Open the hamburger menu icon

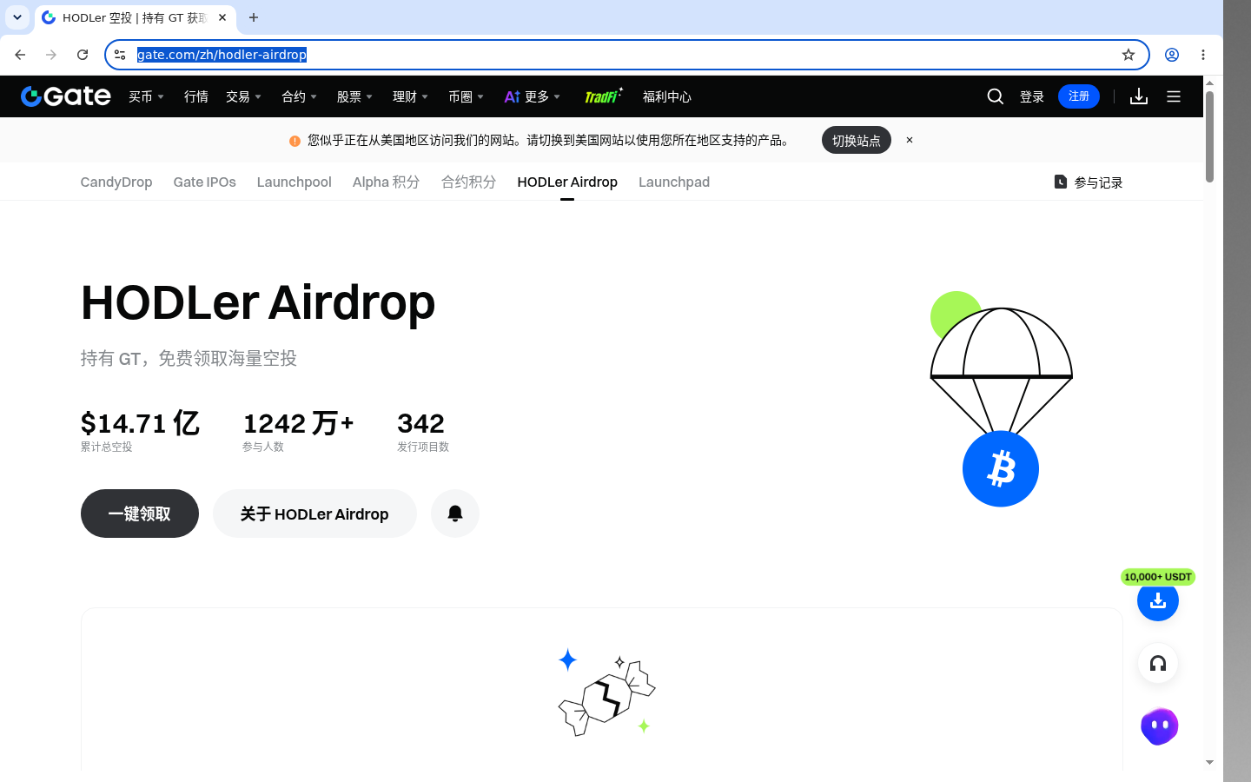coord(1174,96)
